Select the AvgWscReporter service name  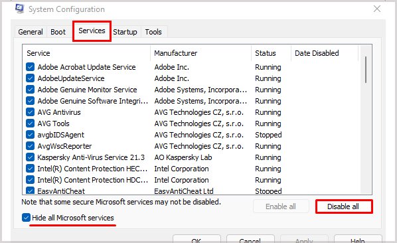pyautogui.click(x=64, y=146)
